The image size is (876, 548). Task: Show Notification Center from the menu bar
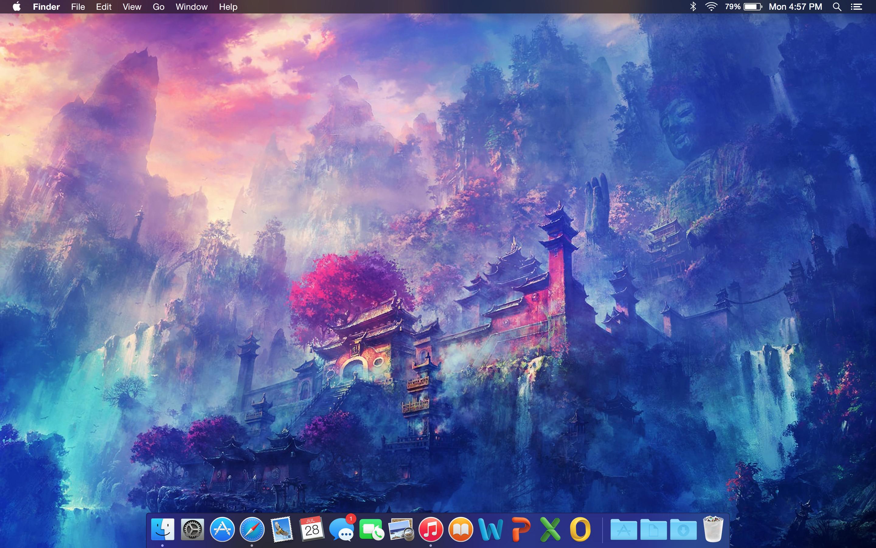856,6
